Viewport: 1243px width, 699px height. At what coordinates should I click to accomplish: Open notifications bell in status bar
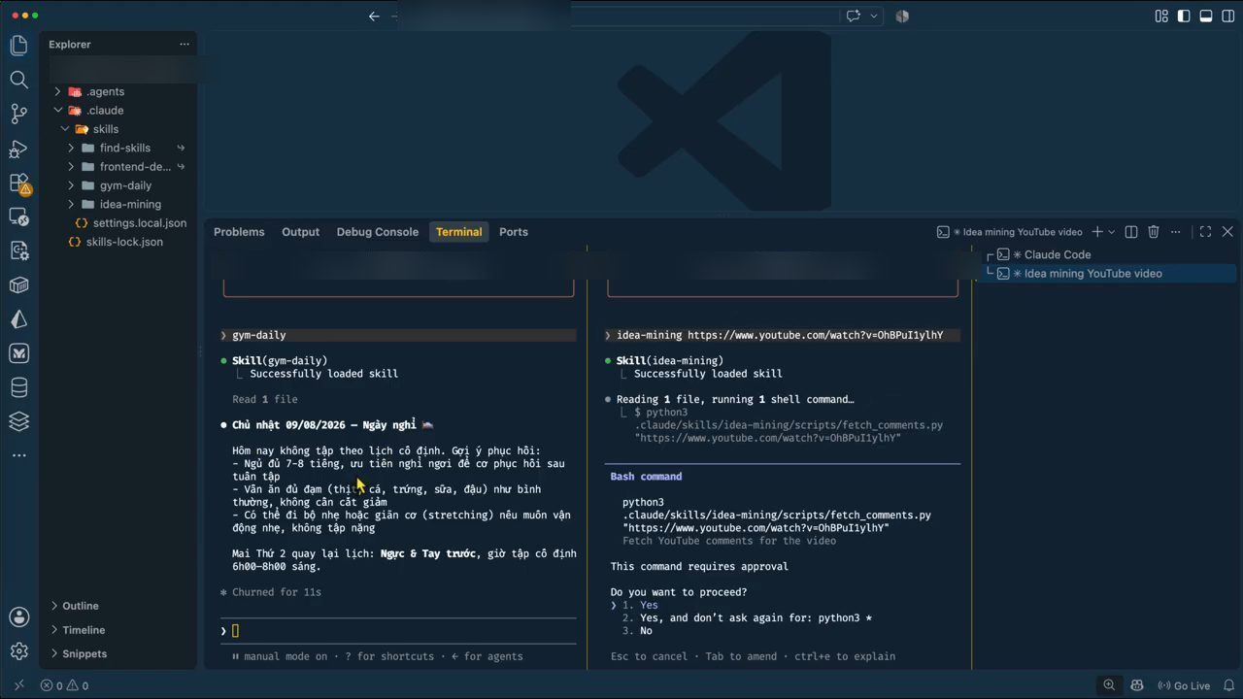(x=1228, y=685)
